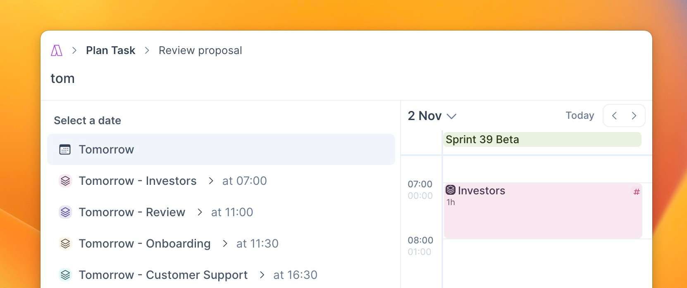Click the calendar icon beside Tomorrow
The image size is (687, 288).
click(65, 149)
